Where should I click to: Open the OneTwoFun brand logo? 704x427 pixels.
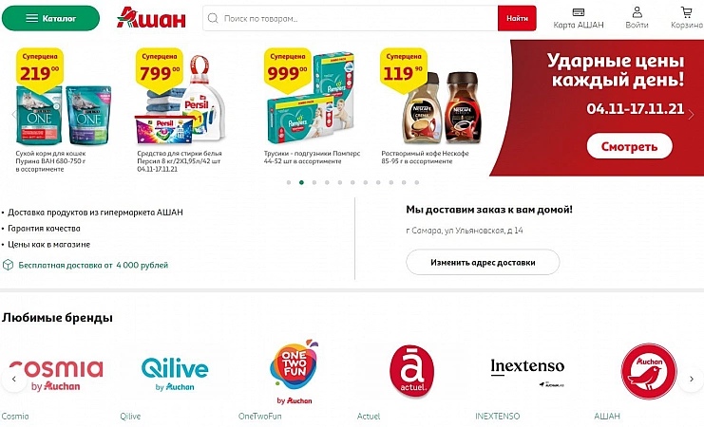(295, 371)
